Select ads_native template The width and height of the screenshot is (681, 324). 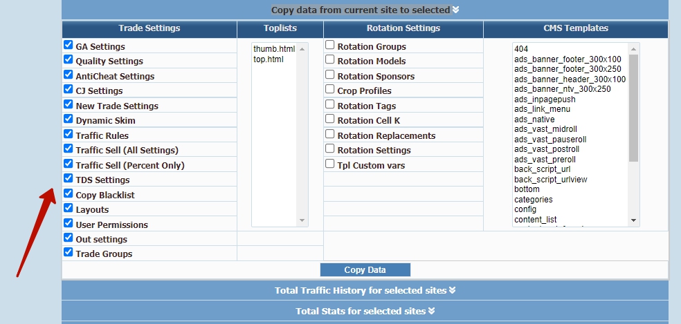(570, 120)
